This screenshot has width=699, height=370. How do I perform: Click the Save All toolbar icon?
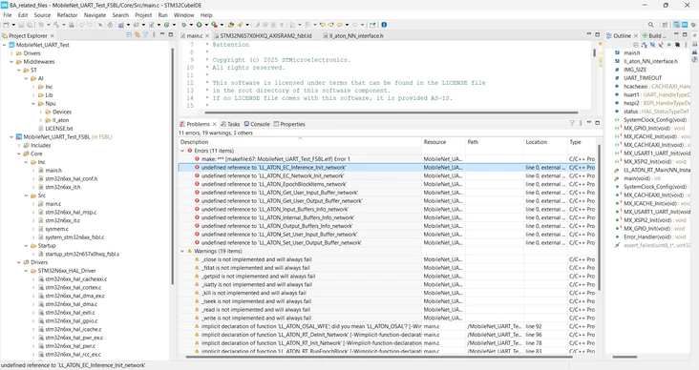point(30,25)
